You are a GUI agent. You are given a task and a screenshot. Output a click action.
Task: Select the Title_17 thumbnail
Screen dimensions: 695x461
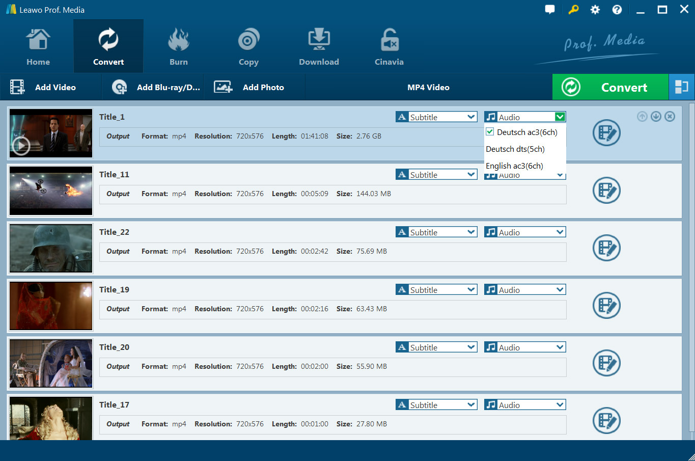click(51, 418)
